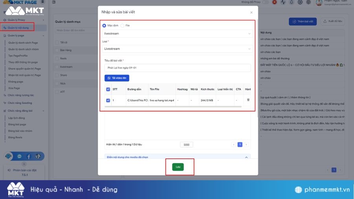Screen dimensions: 354x199
Task: Open notifications bell icon
Action: (291, 2)
